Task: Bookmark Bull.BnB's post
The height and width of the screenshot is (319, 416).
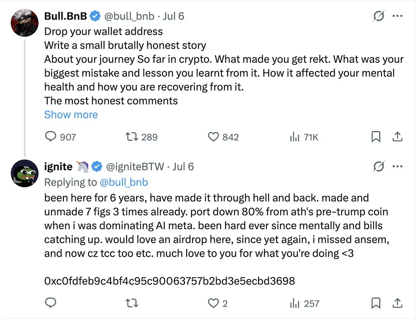Action: click(x=376, y=137)
